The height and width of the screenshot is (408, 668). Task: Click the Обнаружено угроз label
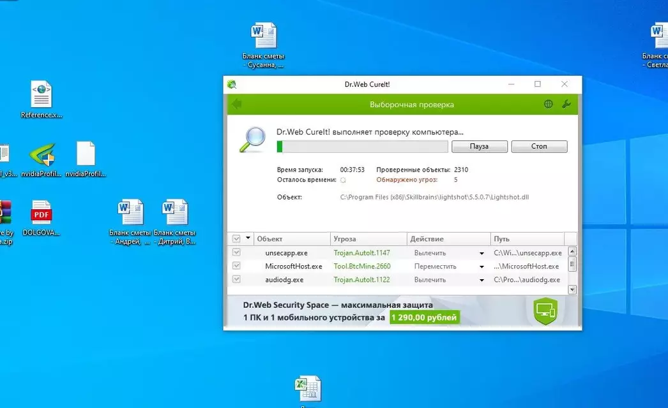pos(407,180)
